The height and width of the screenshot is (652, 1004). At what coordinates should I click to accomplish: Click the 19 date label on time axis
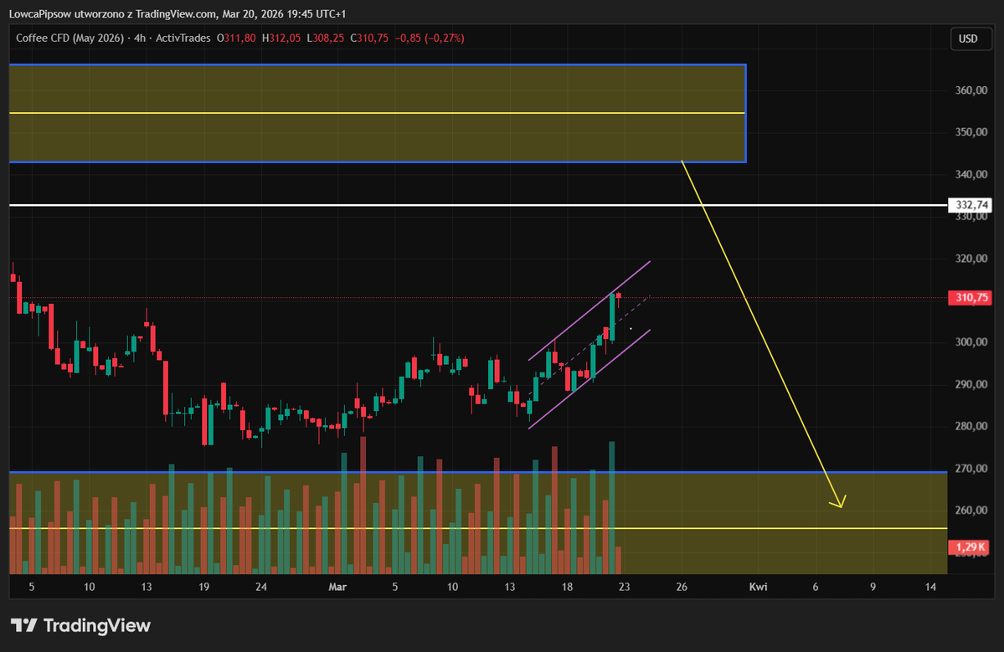pos(203,587)
